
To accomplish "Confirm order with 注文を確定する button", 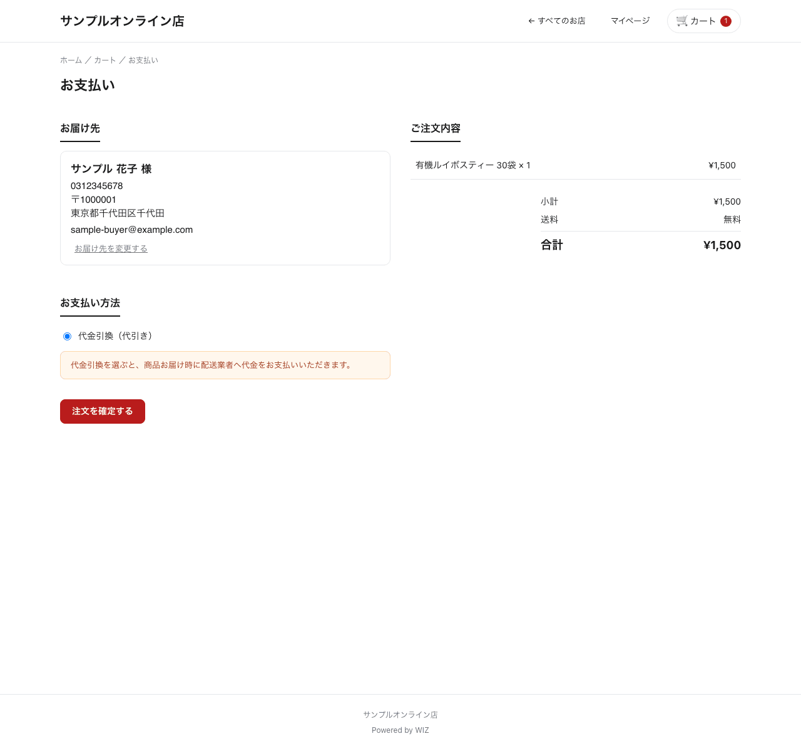I will coord(103,411).
